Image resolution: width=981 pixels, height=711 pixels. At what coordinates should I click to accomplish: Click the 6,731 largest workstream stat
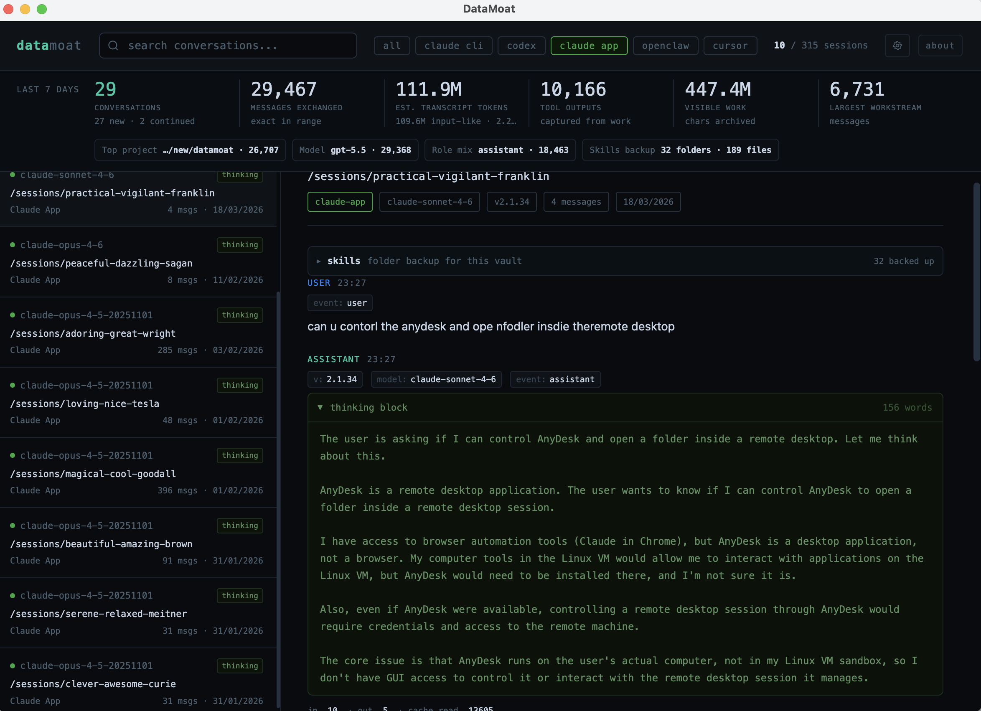[875, 103]
